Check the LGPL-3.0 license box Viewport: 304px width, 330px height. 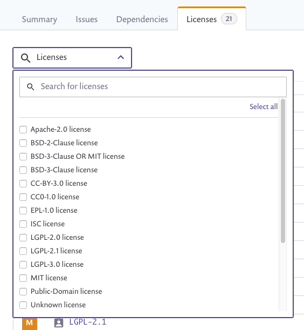coord(23,265)
